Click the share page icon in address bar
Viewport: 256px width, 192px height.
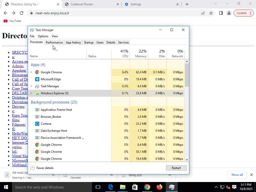(203, 13)
